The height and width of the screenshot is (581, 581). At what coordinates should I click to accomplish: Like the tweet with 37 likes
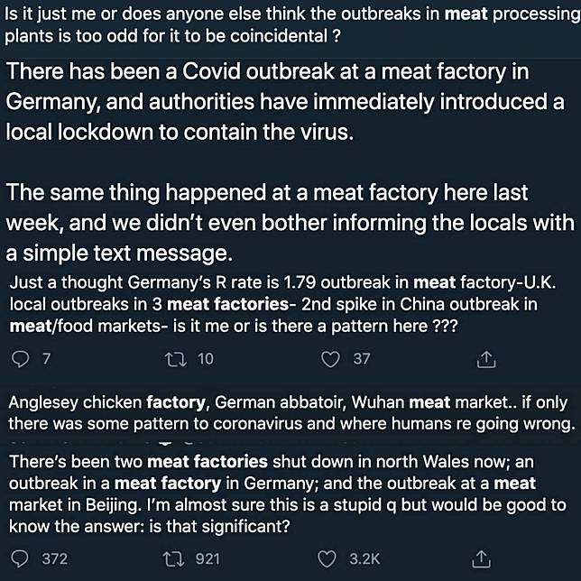pyautogui.click(x=333, y=359)
